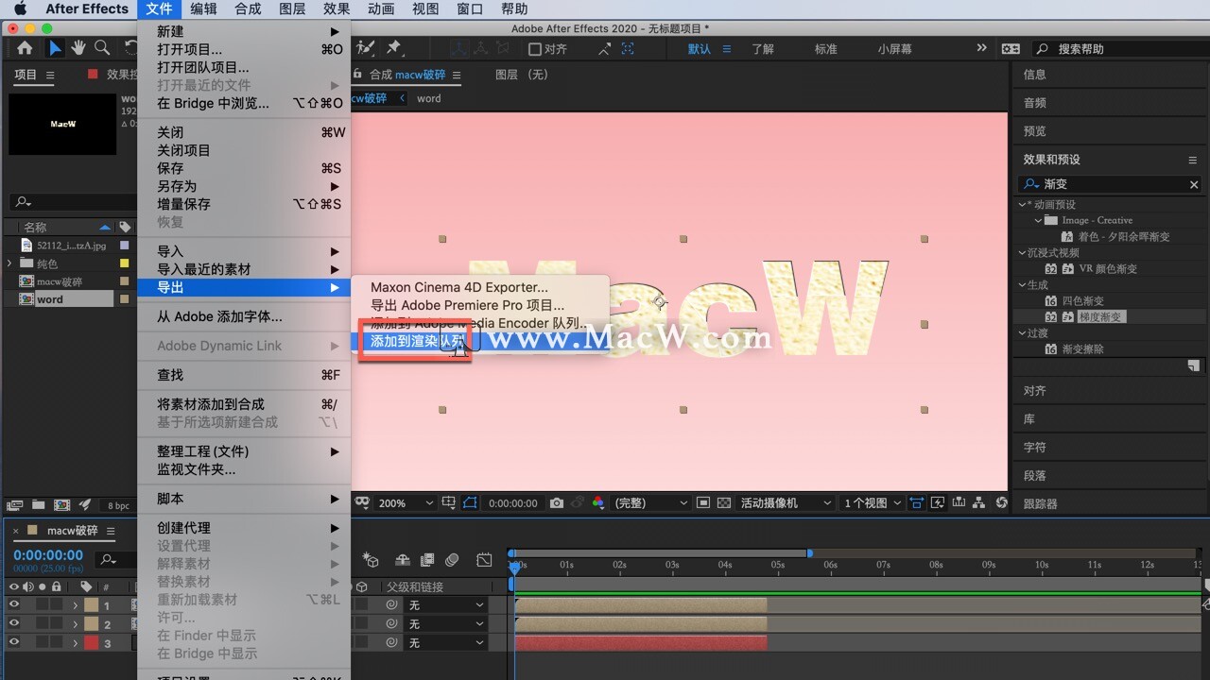Click the show channel RGB color icon
Image resolution: width=1210 pixels, height=680 pixels.
597,503
